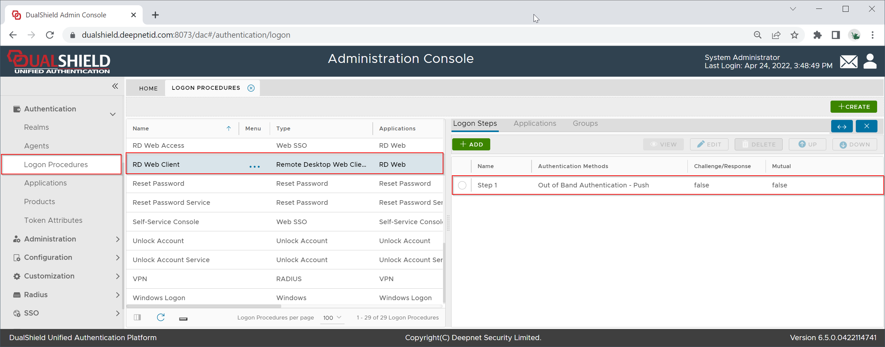The image size is (885, 347).
Task: Click the refresh icon below procedures list
Action: (x=160, y=317)
